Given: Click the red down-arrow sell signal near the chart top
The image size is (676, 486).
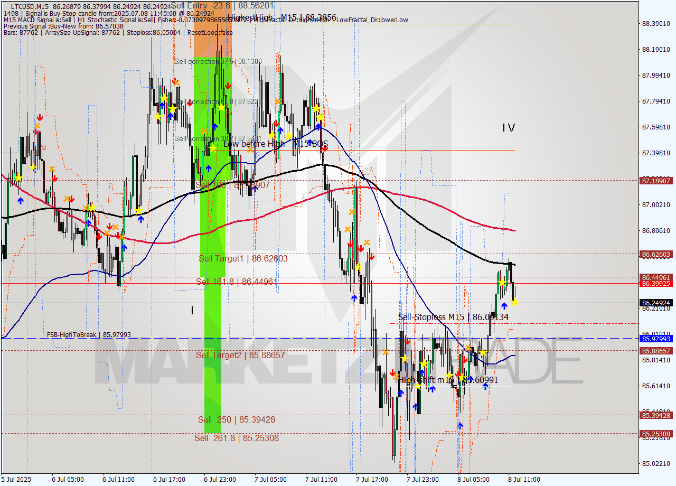Looking at the screenshot, I should click(x=228, y=85).
